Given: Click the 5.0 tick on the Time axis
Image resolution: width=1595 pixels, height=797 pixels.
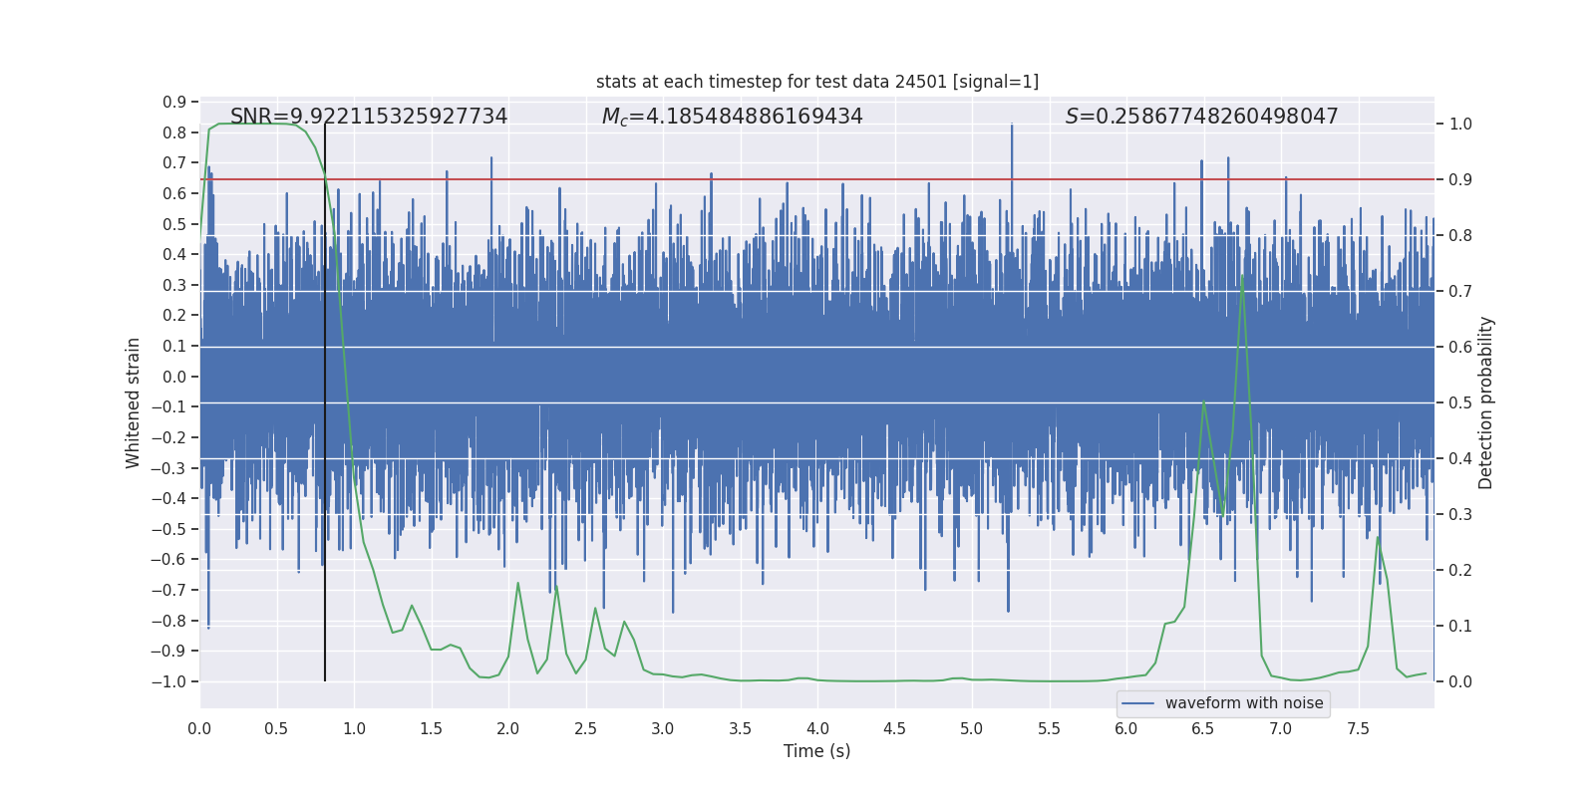Looking at the screenshot, I should click(972, 728).
